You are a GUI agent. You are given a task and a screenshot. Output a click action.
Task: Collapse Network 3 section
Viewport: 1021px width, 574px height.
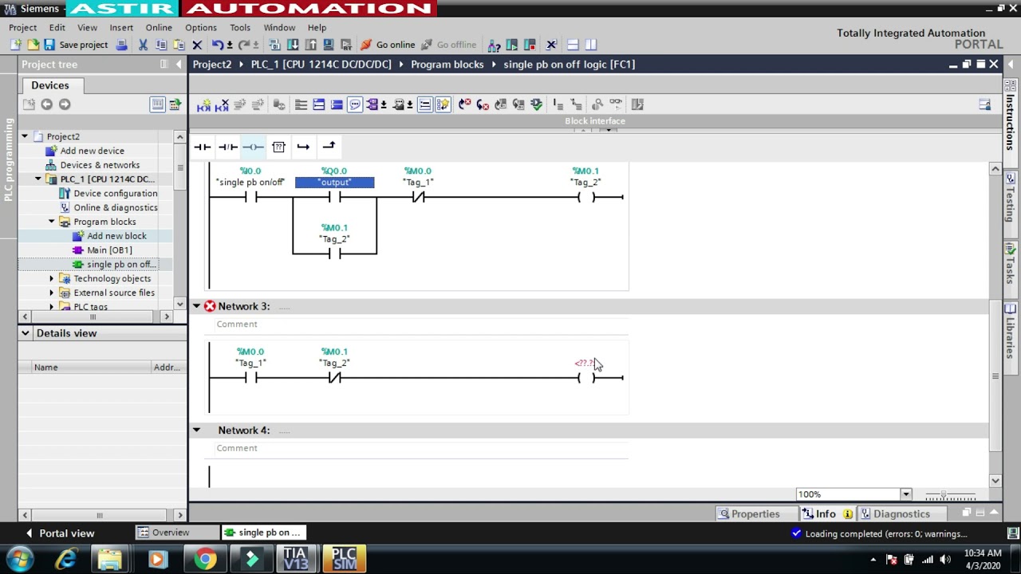pos(196,306)
